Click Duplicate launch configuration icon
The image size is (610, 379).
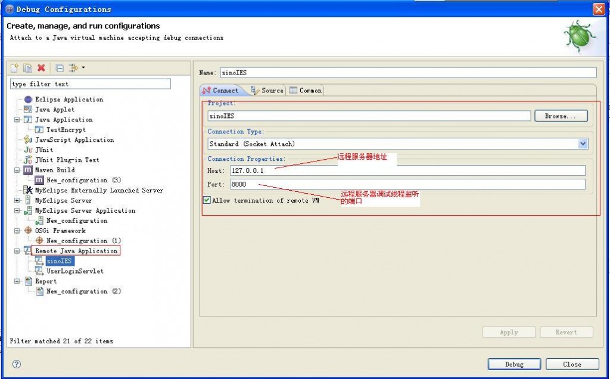[27, 68]
